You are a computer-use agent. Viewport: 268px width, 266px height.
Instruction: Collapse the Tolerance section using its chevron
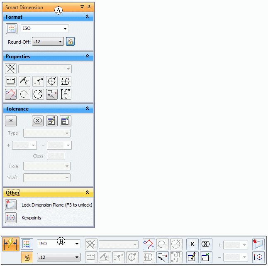pyautogui.click(x=87, y=108)
